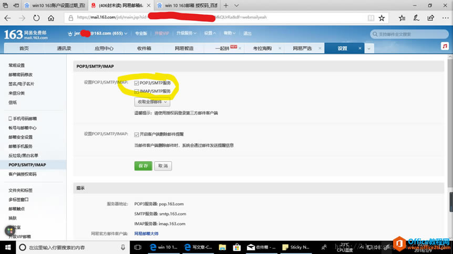
Task: Open 反垃圾/黑白名单 in sidebar
Action: coord(23,155)
